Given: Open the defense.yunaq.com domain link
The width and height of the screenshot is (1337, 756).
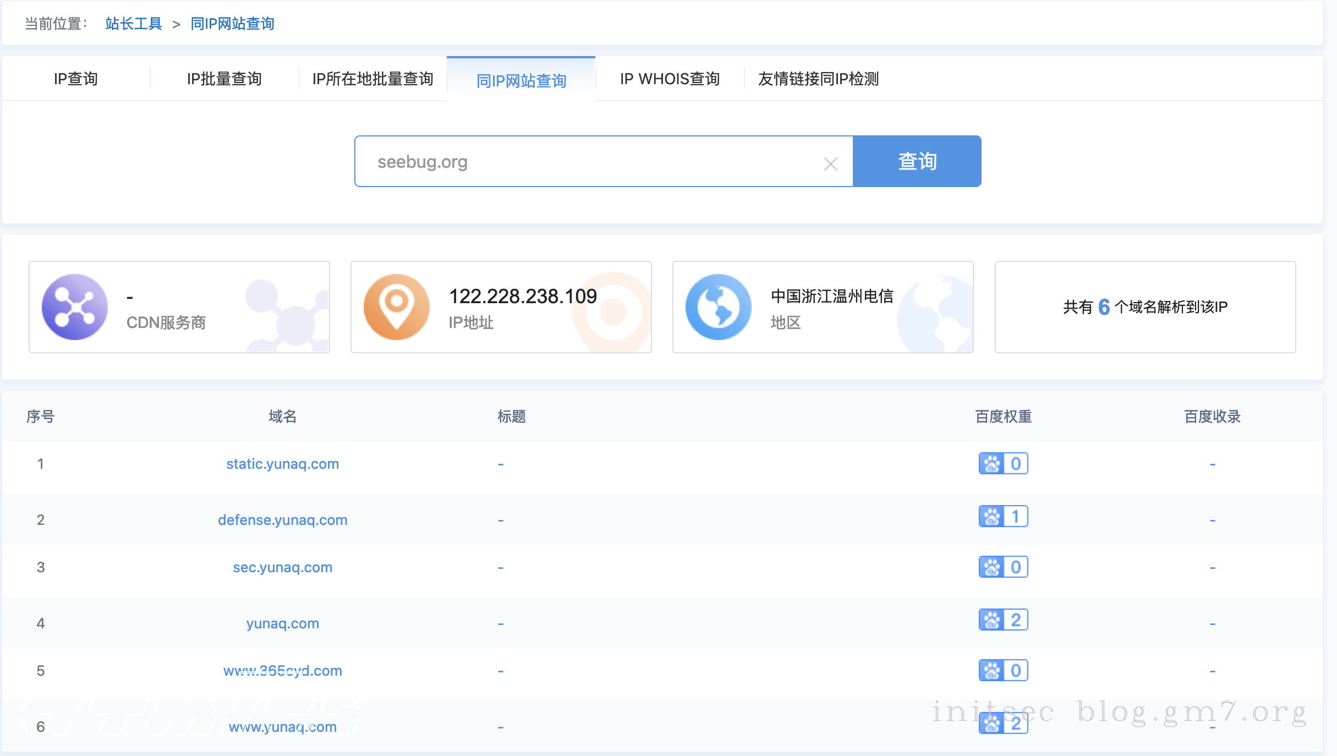Looking at the screenshot, I should tap(282, 520).
